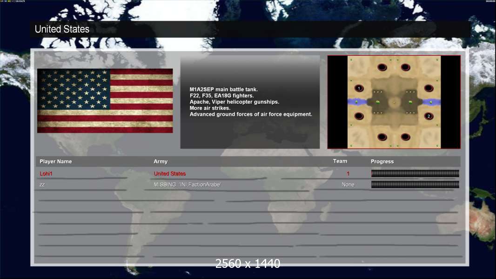Click the 'Team' column header

click(340, 161)
